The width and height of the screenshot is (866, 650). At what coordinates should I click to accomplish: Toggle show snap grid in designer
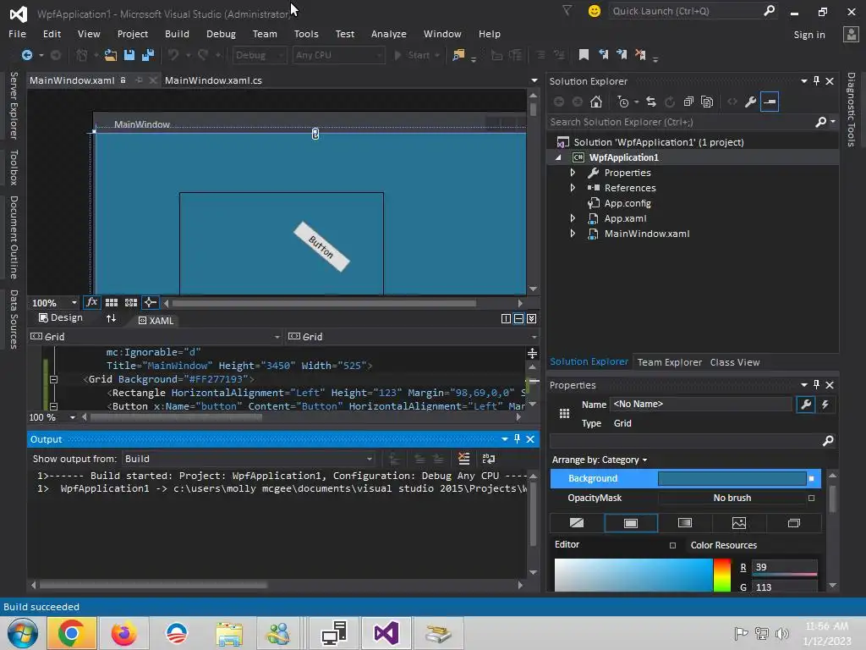coord(112,302)
